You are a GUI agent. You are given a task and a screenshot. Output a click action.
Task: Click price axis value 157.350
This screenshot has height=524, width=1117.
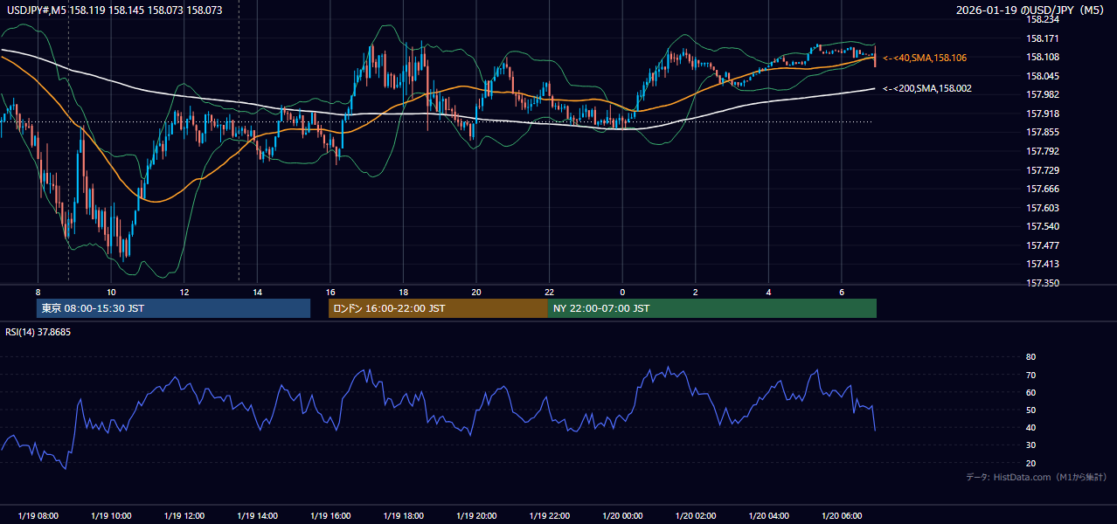pos(1042,283)
